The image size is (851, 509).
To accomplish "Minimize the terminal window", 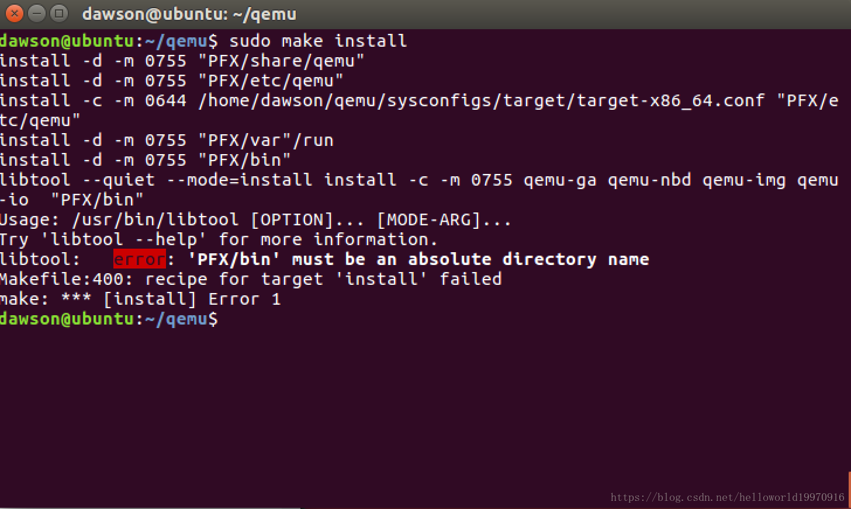I will [37, 13].
